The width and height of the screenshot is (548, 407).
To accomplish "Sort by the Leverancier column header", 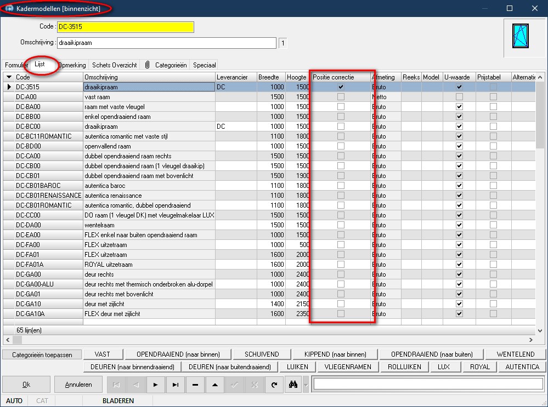I will pos(236,77).
